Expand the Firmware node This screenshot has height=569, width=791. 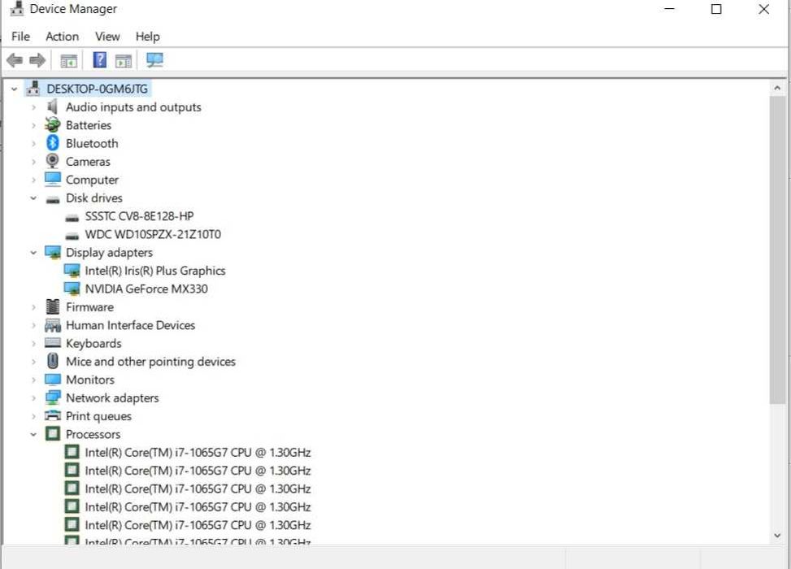[33, 307]
